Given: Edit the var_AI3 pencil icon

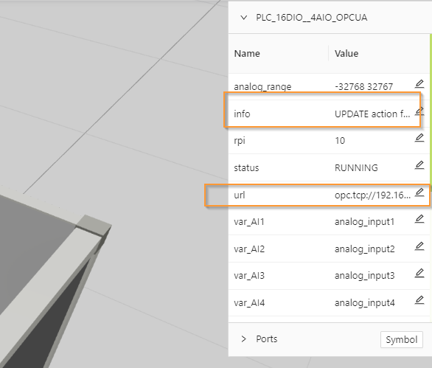Looking at the screenshot, I should coord(419,273).
